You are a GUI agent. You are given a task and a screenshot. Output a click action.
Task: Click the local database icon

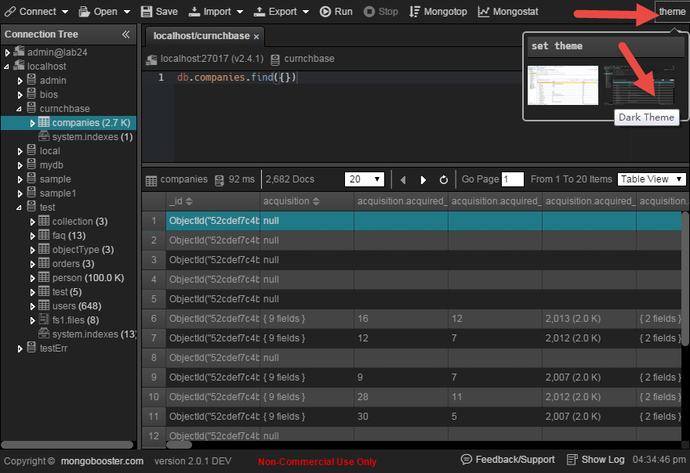(x=31, y=150)
